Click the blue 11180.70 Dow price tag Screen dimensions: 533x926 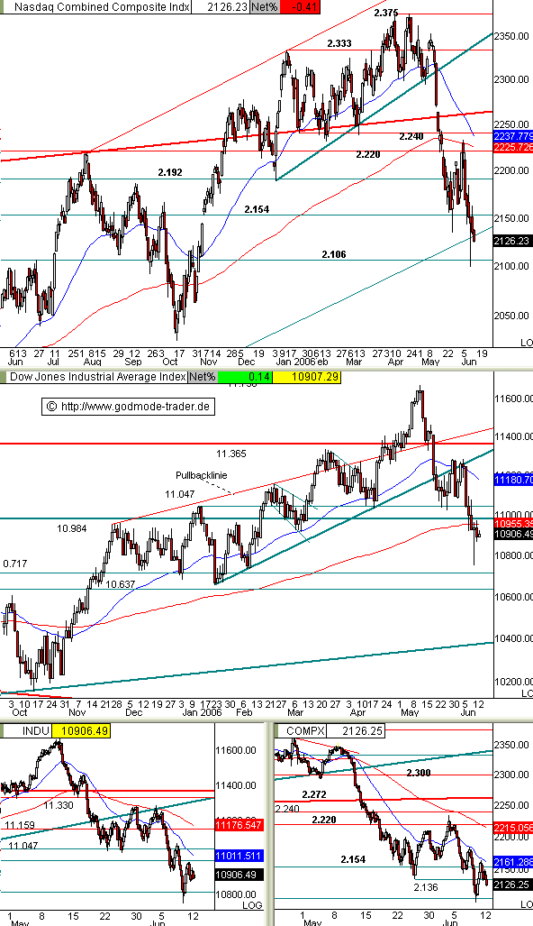[x=513, y=481]
